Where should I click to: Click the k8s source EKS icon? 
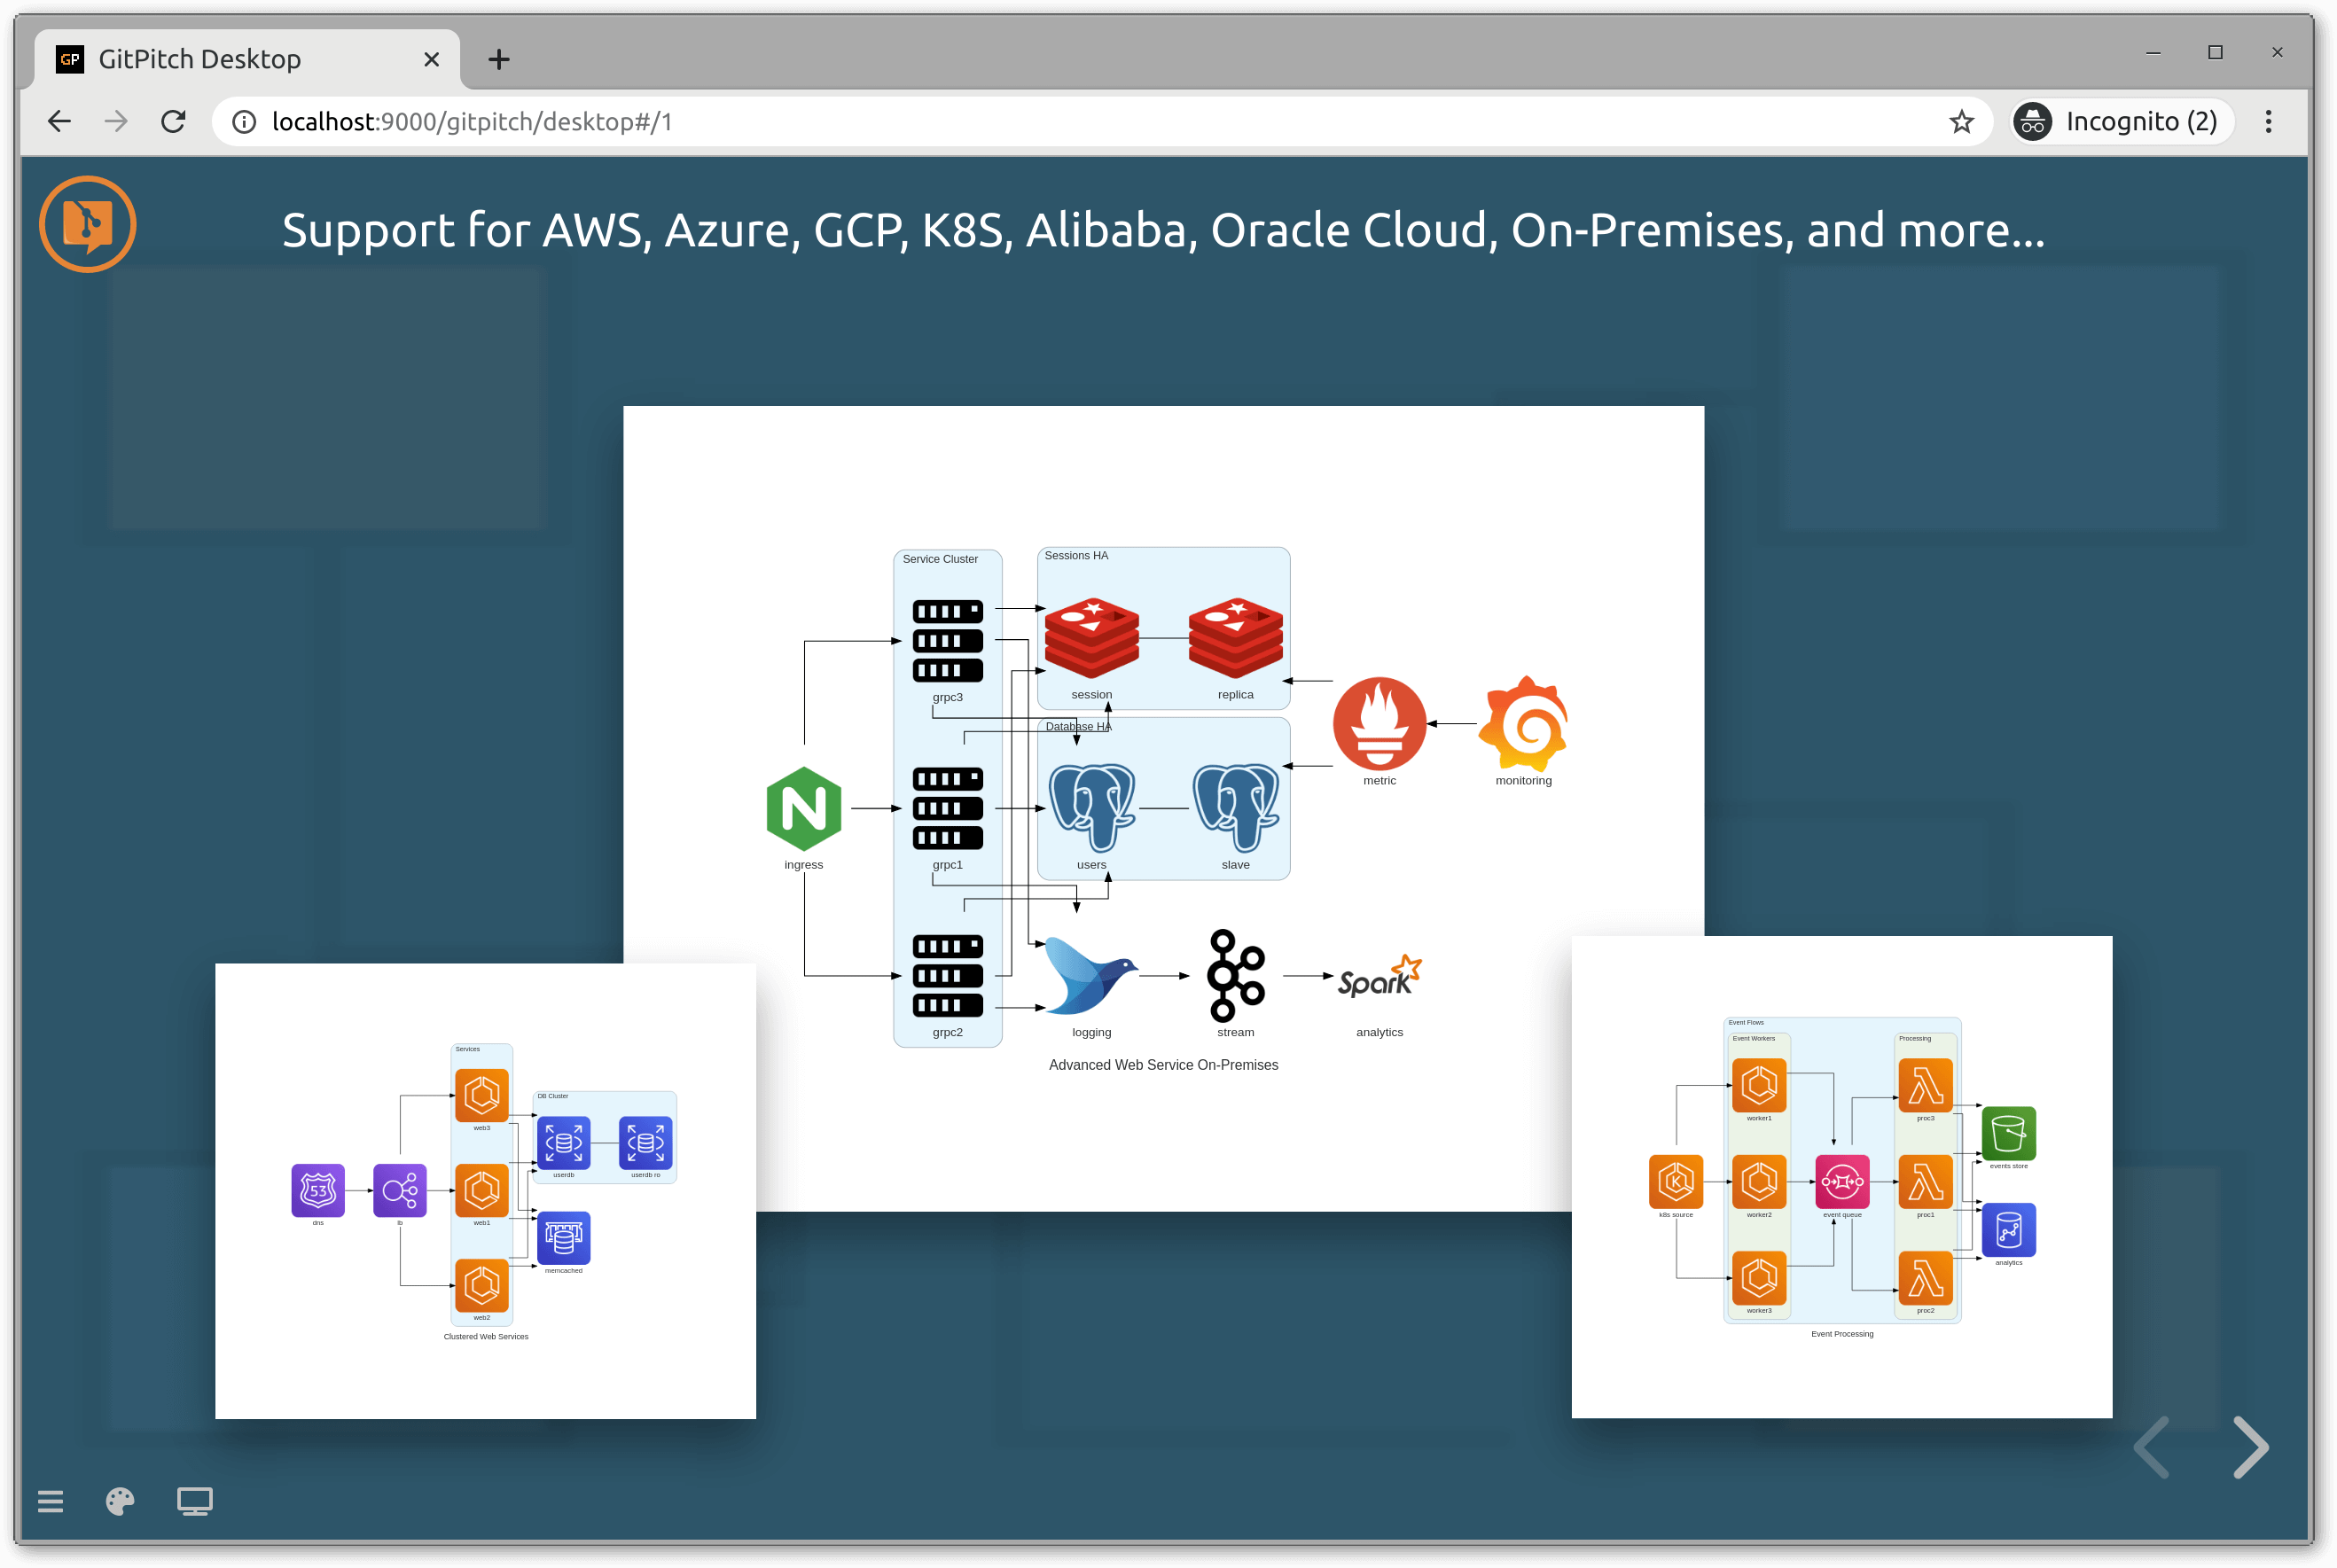(1676, 1182)
